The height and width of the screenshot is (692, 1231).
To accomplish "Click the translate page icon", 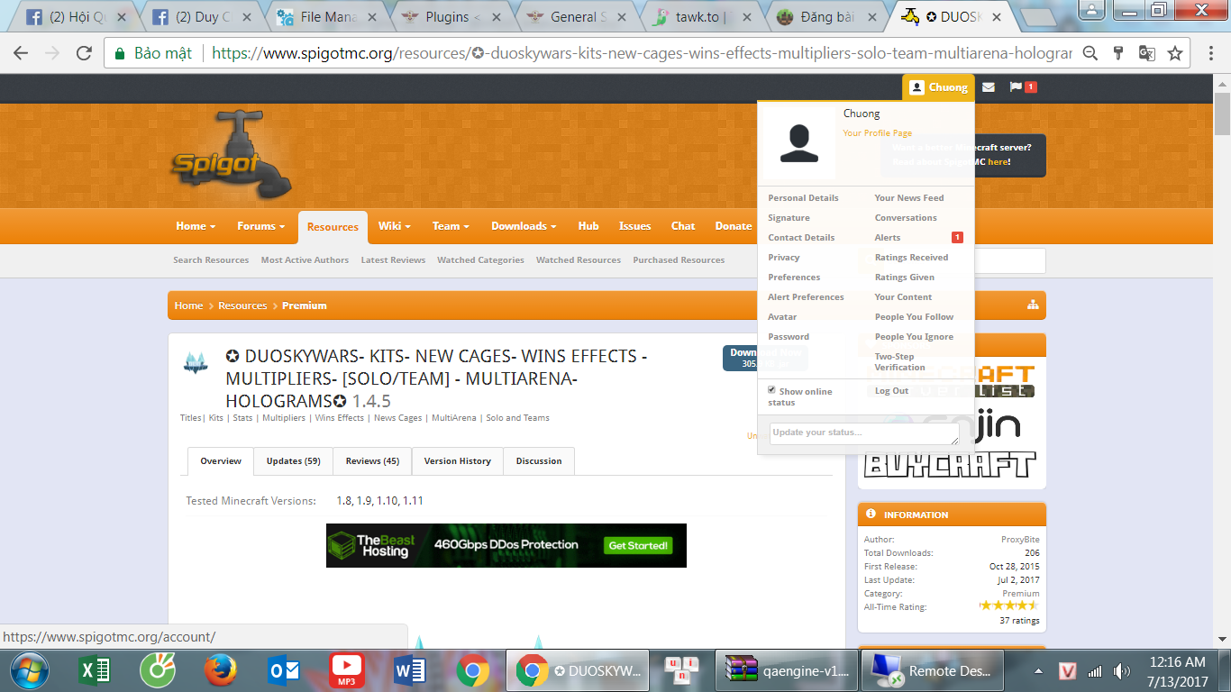I will click(x=1146, y=53).
